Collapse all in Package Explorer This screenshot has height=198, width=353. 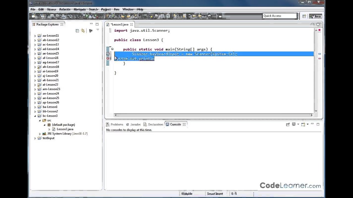coord(77,31)
